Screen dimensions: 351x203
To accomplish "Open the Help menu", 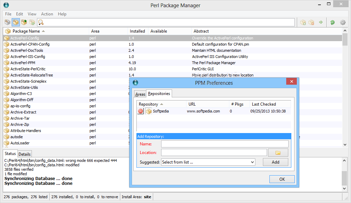I will 62,14.
